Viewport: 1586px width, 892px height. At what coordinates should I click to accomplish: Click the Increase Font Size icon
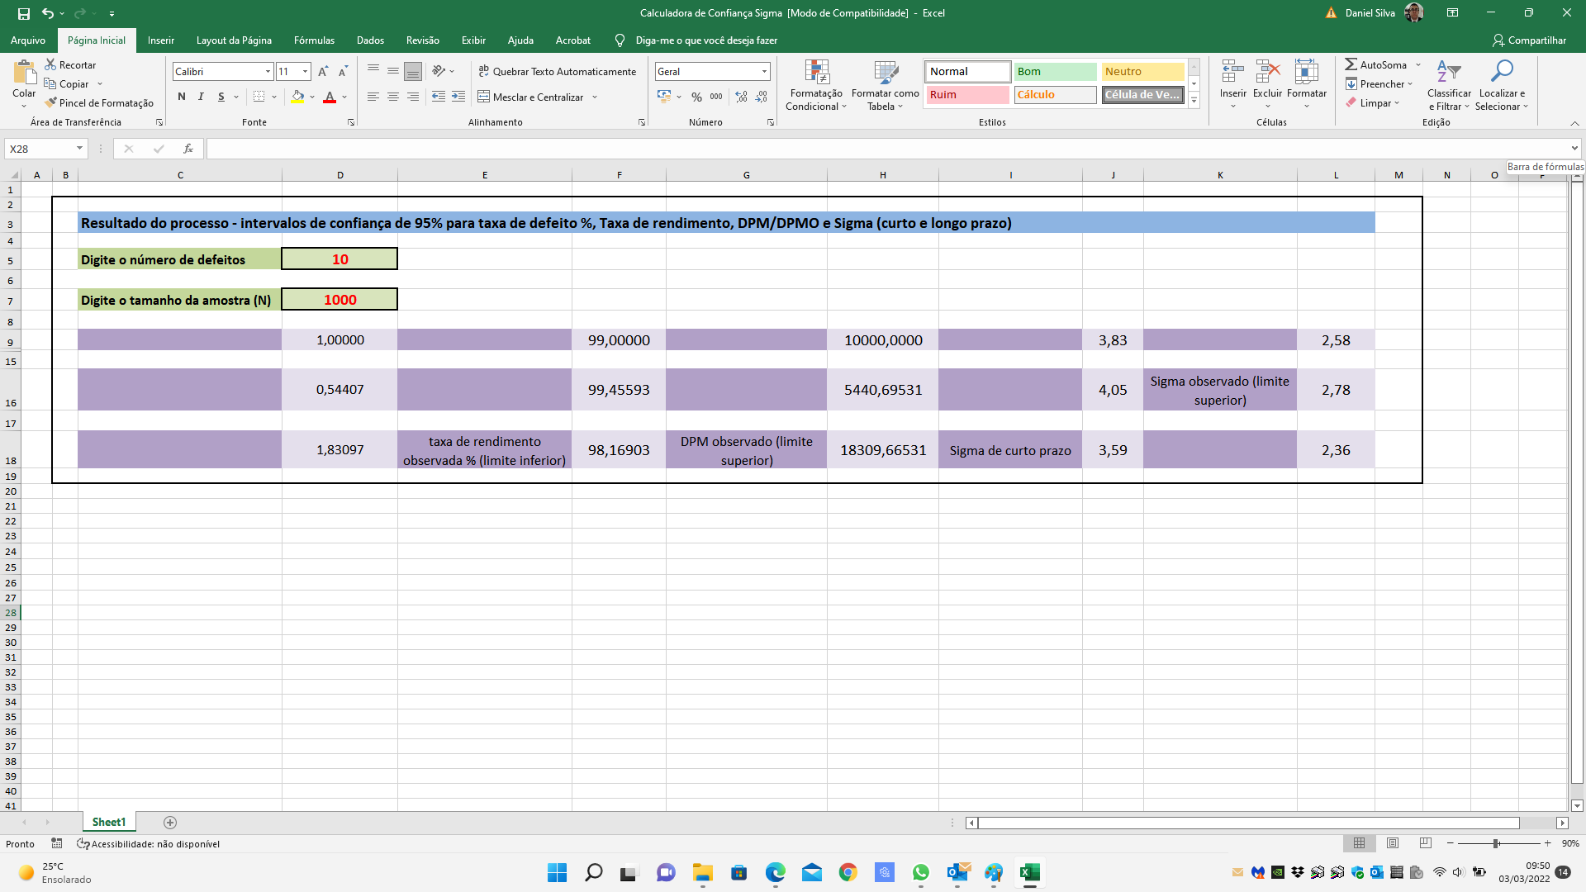(x=323, y=72)
